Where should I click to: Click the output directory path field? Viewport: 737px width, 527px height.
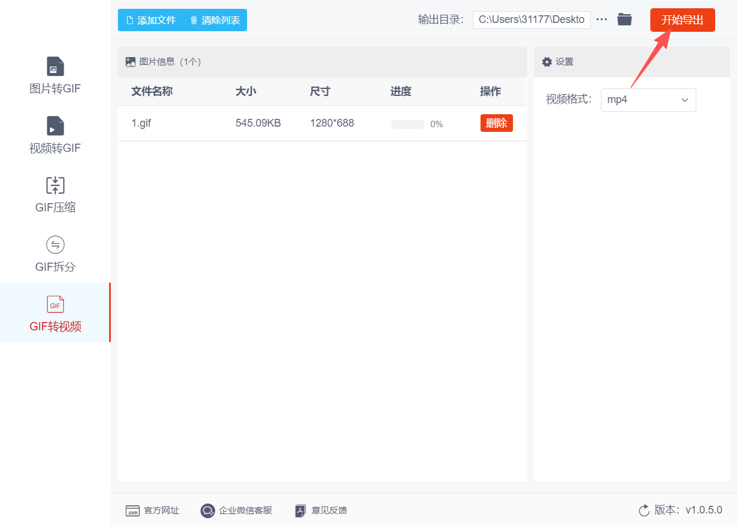tap(531, 19)
